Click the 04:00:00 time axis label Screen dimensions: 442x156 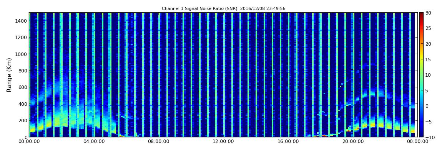(94, 142)
